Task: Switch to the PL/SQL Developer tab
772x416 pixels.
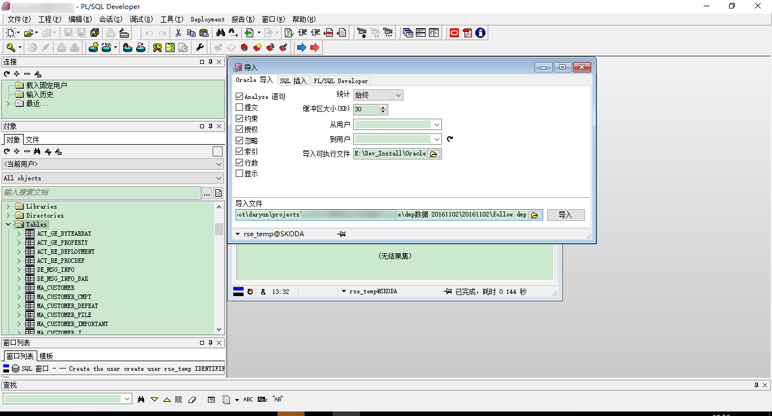Action: (x=341, y=81)
